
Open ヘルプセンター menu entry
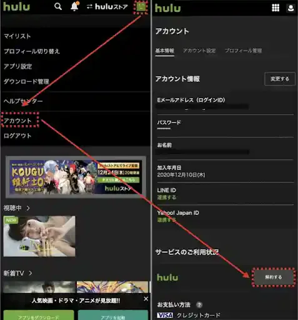click(23, 101)
